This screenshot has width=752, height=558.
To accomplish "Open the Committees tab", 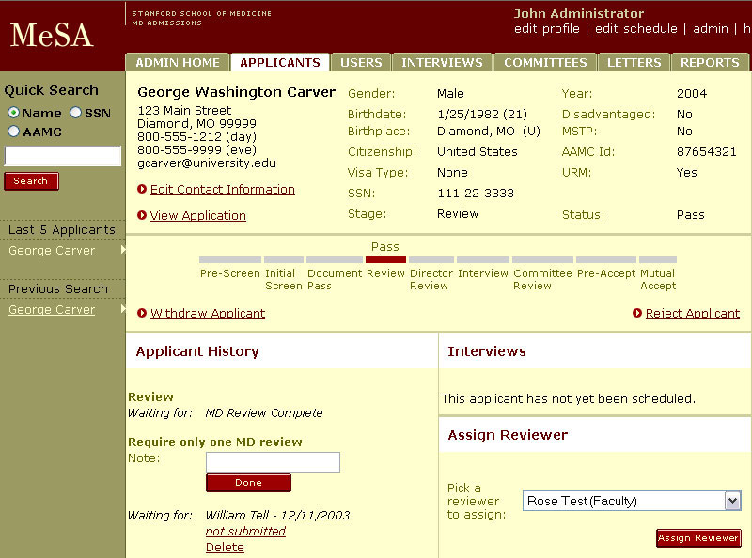I will coord(545,63).
